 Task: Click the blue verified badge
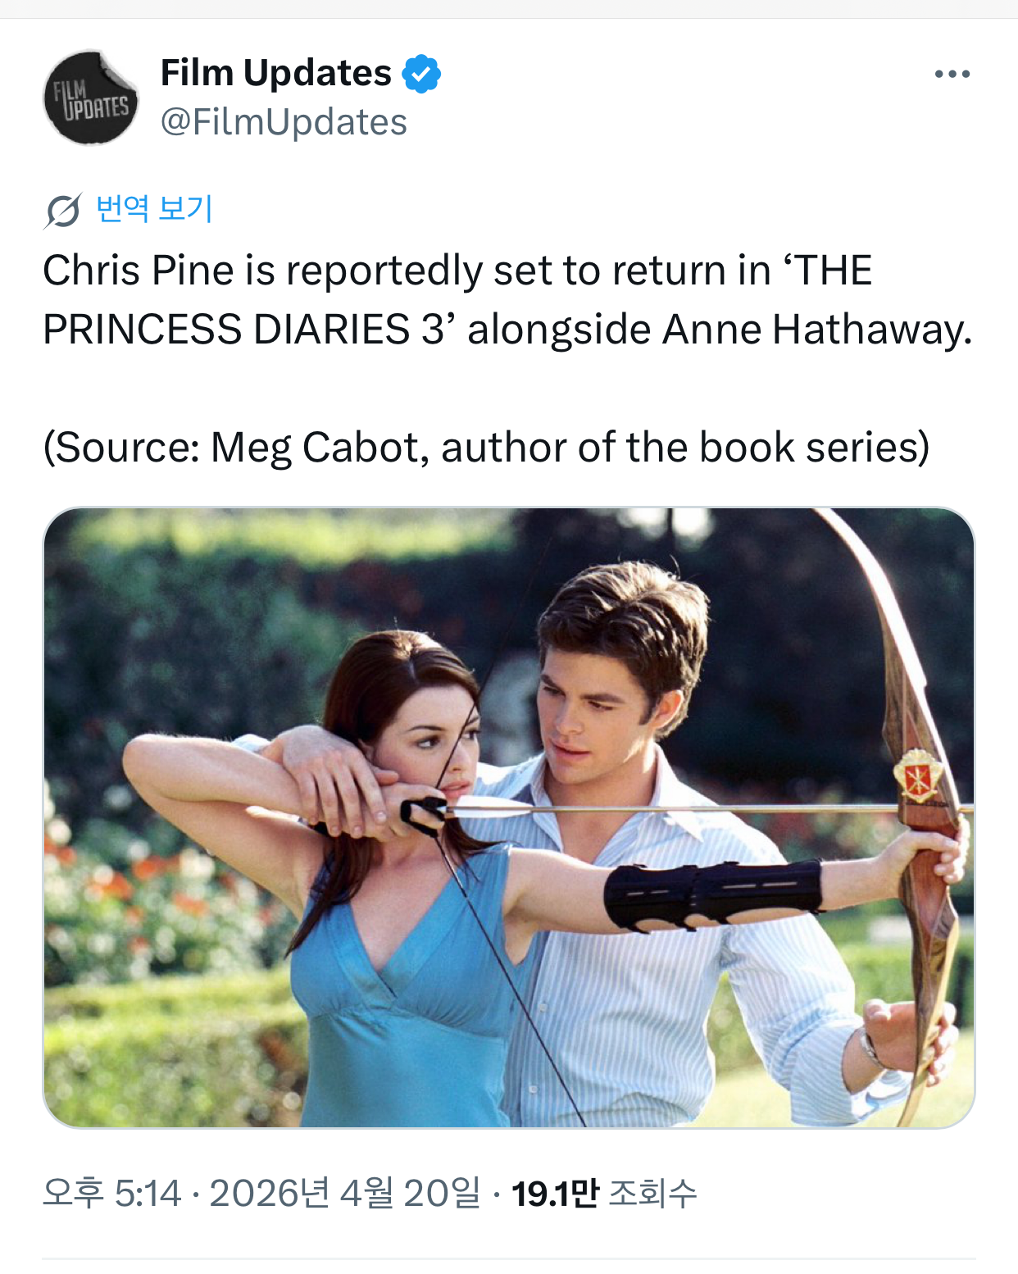[x=421, y=74]
